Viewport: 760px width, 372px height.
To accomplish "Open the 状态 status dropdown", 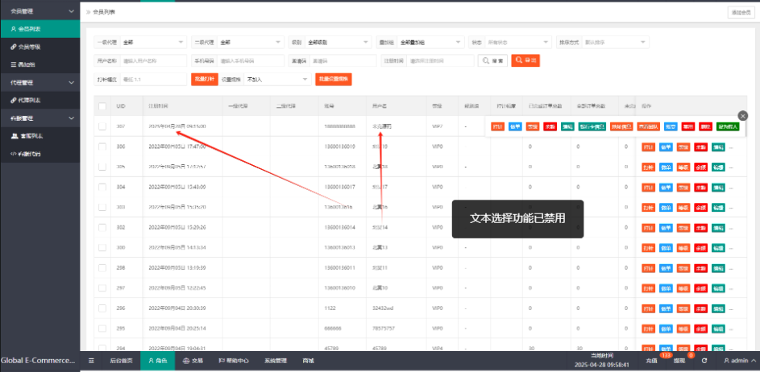I will 518,42.
